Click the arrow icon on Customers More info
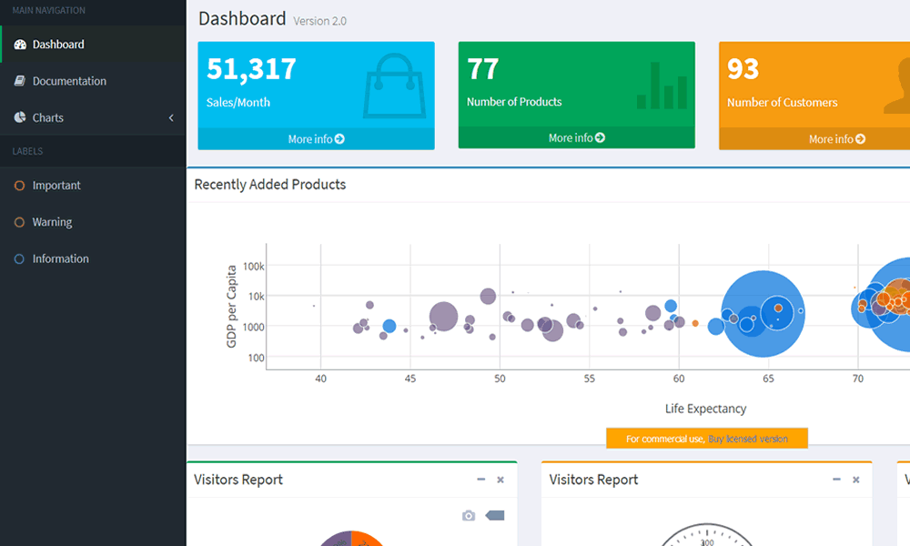910x546 pixels. [x=860, y=139]
